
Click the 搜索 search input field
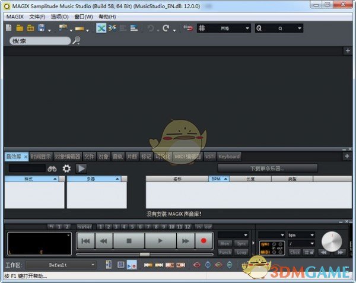pyautogui.click(x=40, y=41)
